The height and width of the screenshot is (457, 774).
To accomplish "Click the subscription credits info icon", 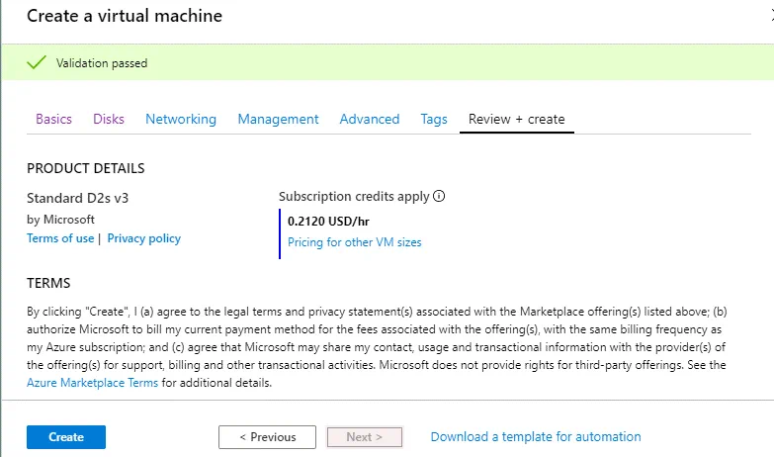I will coord(440,196).
